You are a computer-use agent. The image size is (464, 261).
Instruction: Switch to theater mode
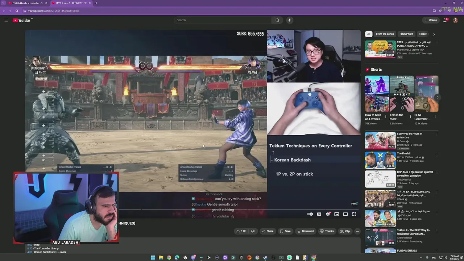tap(345, 214)
